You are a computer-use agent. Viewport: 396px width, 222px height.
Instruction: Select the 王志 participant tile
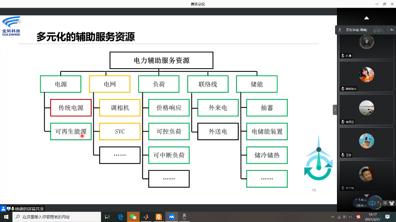point(366,142)
